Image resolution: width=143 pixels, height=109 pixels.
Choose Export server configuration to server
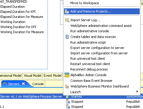pos(102,48)
